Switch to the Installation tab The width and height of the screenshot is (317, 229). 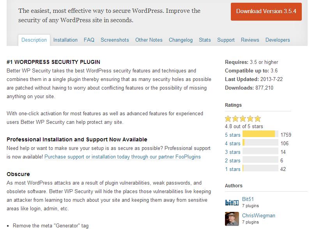[65, 40]
